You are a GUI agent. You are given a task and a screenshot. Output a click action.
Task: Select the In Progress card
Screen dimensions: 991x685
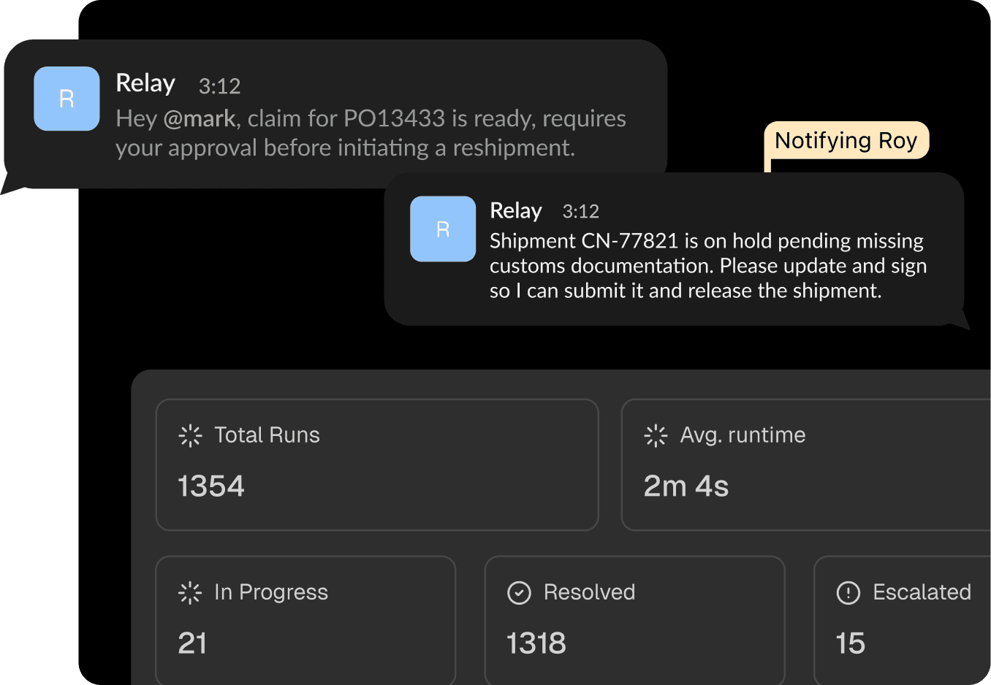point(305,619)
